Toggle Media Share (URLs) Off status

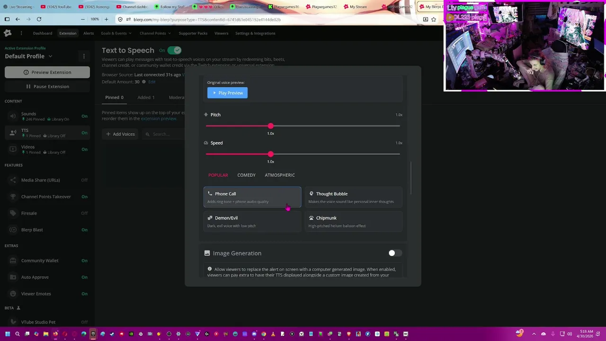coord(84,180)
